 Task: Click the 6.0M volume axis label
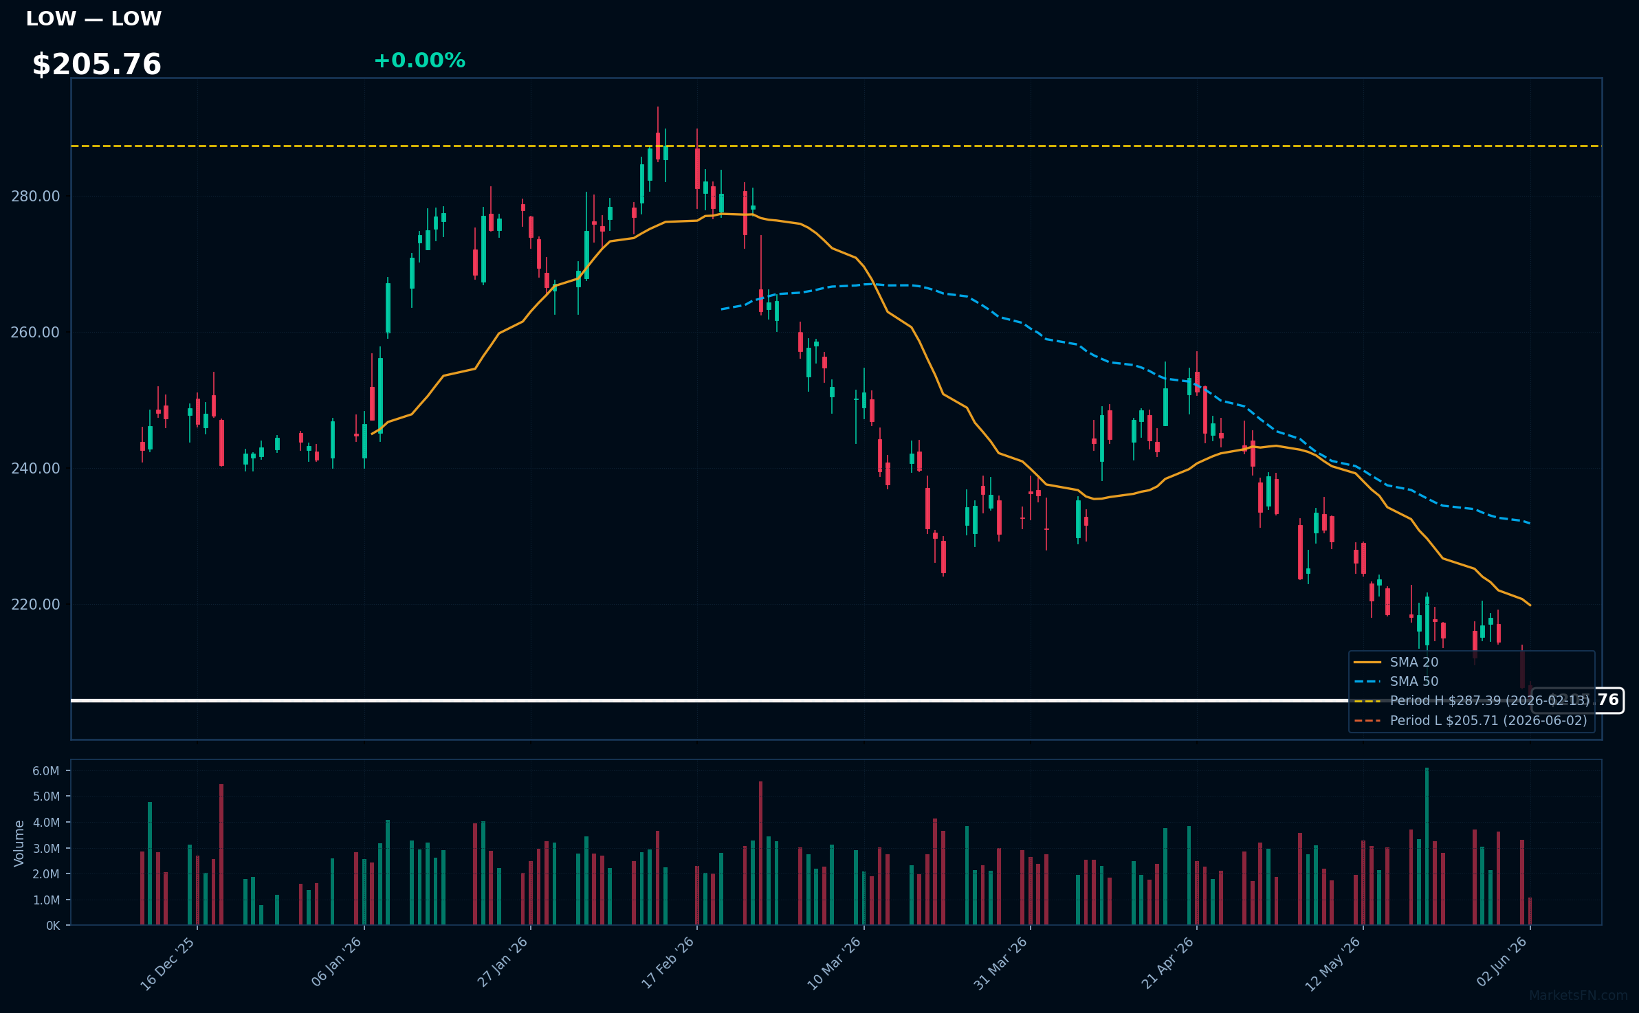coord(46,771)
